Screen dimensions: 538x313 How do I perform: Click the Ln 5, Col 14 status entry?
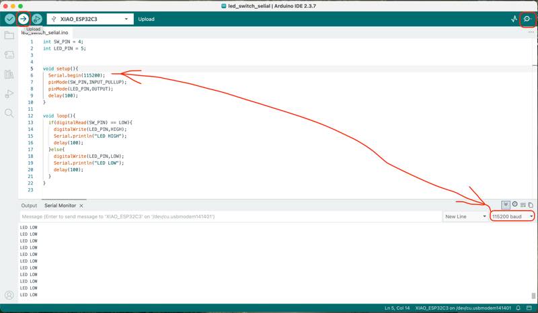pyautogui.click(x=397, y=308)
